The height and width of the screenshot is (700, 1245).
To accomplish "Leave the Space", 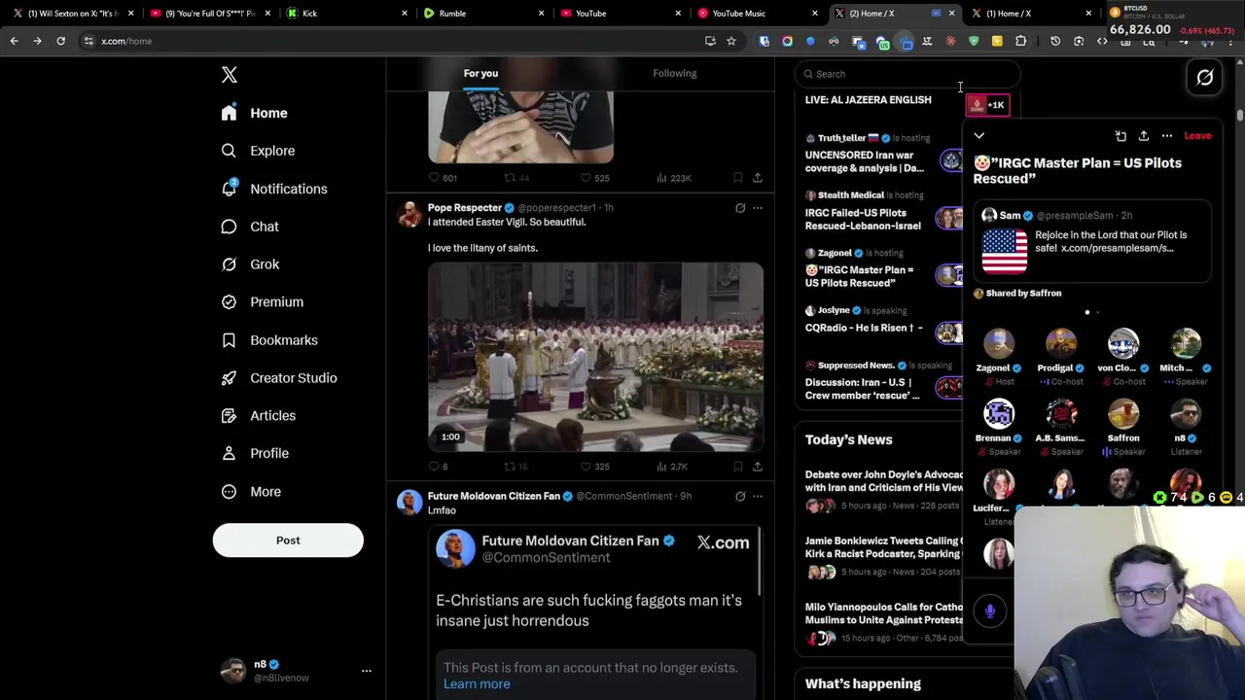I will 1197,136.
